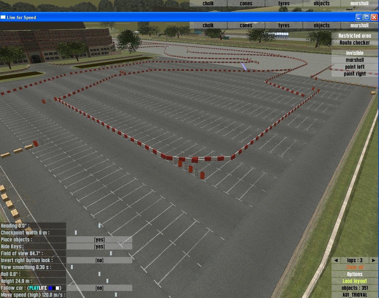This screenshot has height=298, width=379.
Task: Toggle the Follow car no setting
Action: tap(99, 288)
